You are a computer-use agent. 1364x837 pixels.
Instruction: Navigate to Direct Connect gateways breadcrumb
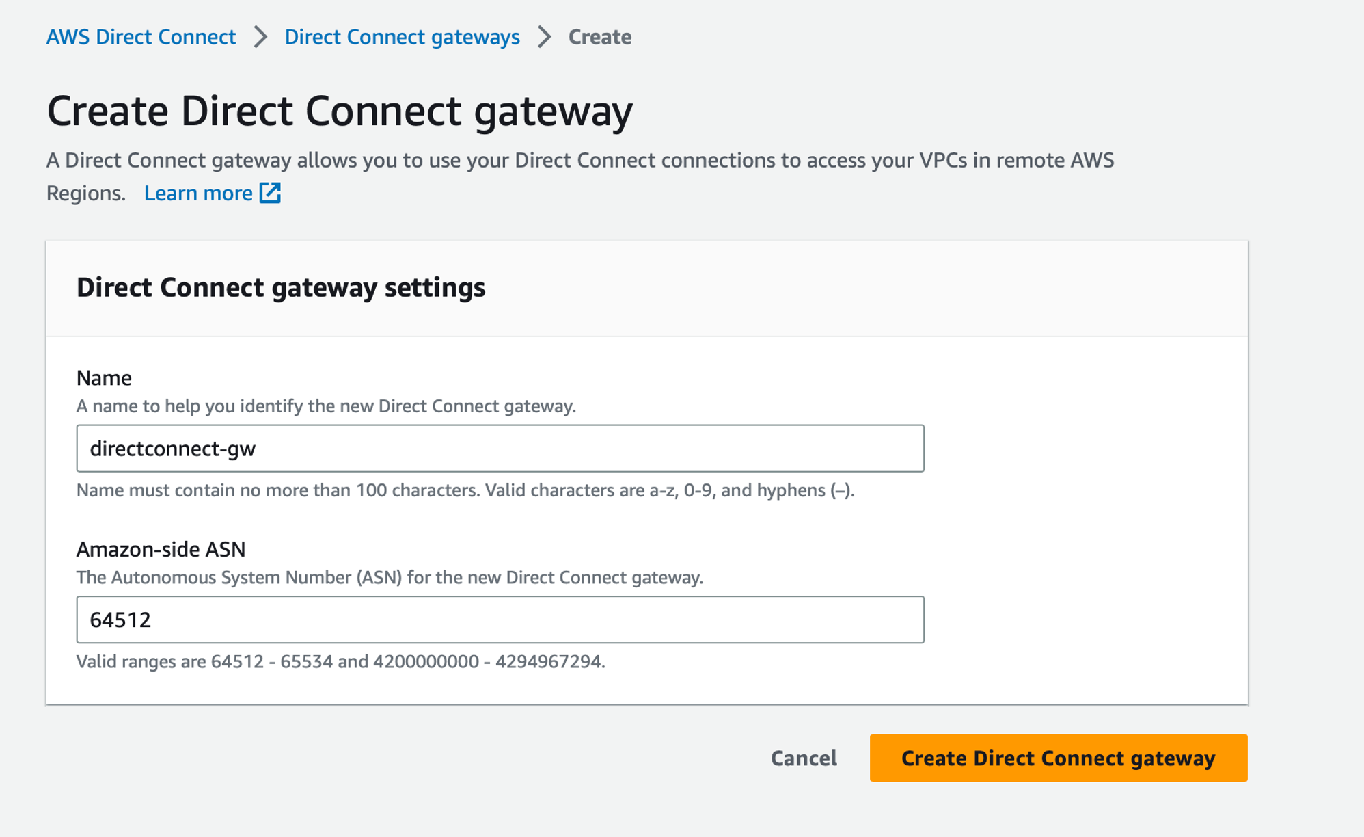click(402, 37)
